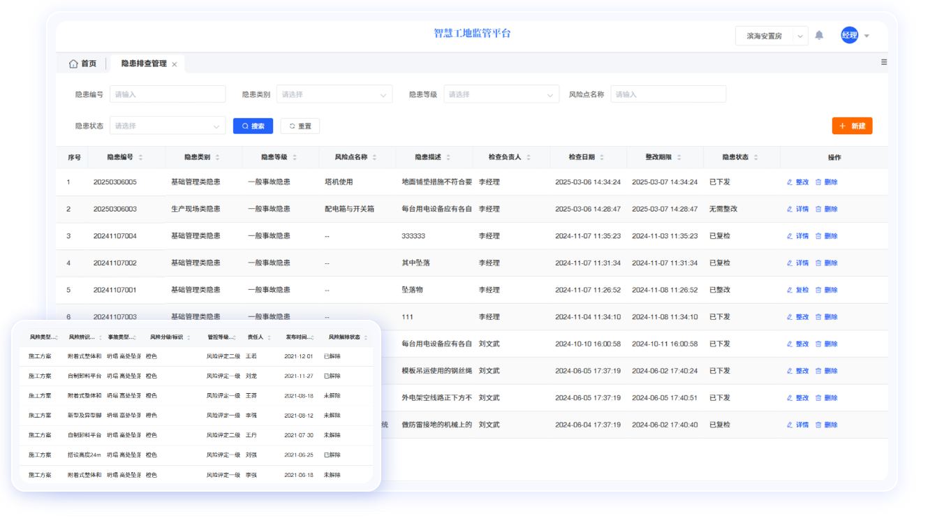This screenshot has width=944, height=521.
Task: Close the 隐患排查管理 tab
Action: [175, 64]
